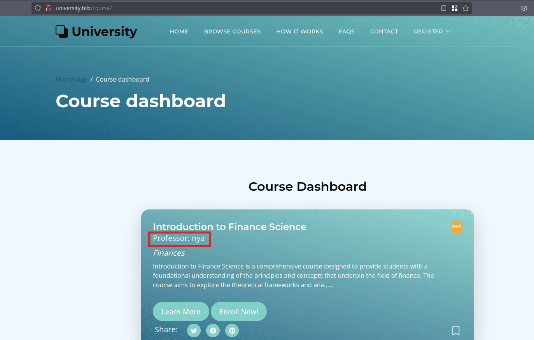534x340 pixels.
Task: Click the University logo icon
Action: pos(62,31)
